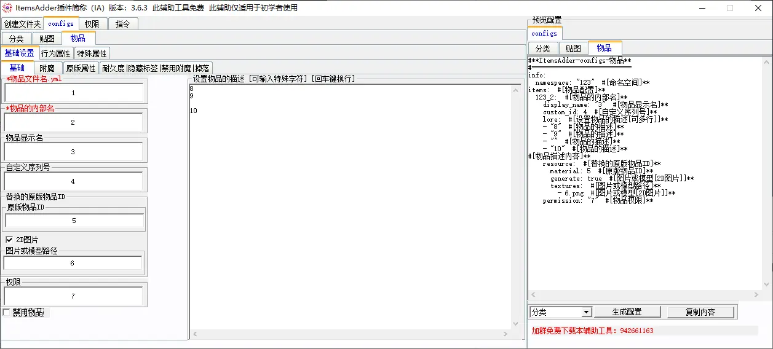Switch to the 创建文件夹 tab
This screenshot has height=349, width=773.
click(22, 24)
